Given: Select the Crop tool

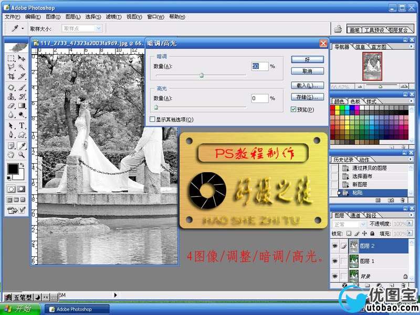Looking at the screenshot, I should (x=10, y=77).
